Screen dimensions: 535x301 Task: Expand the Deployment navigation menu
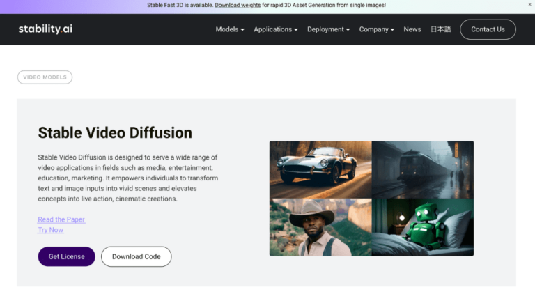329,29
